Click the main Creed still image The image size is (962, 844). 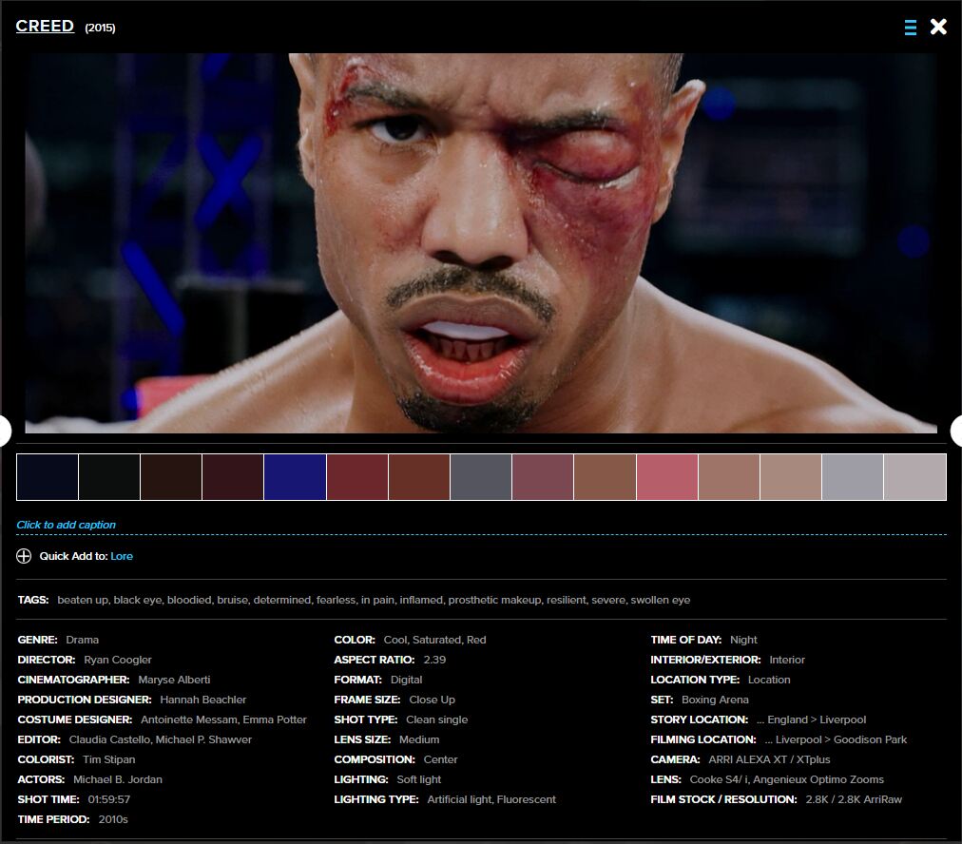tap(480, 242)
